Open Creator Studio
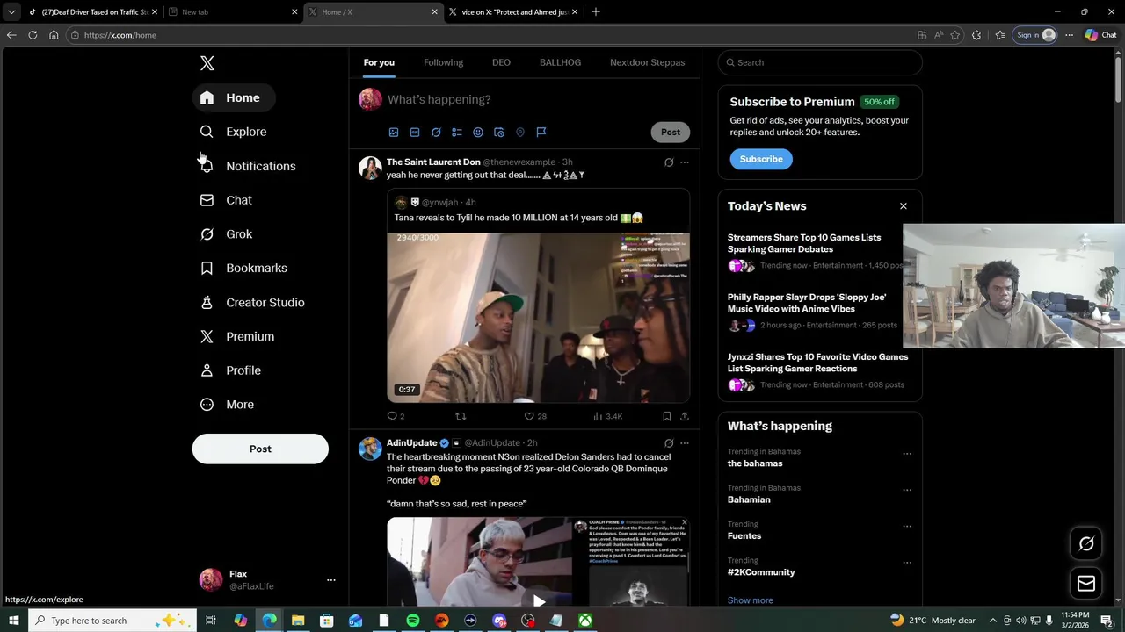Image resolution: width=1125 pixels, height=632 pixels. coord(252,302)
